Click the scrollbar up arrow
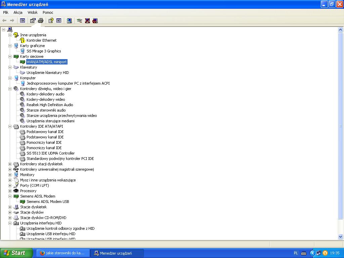 tap(341, 30)
